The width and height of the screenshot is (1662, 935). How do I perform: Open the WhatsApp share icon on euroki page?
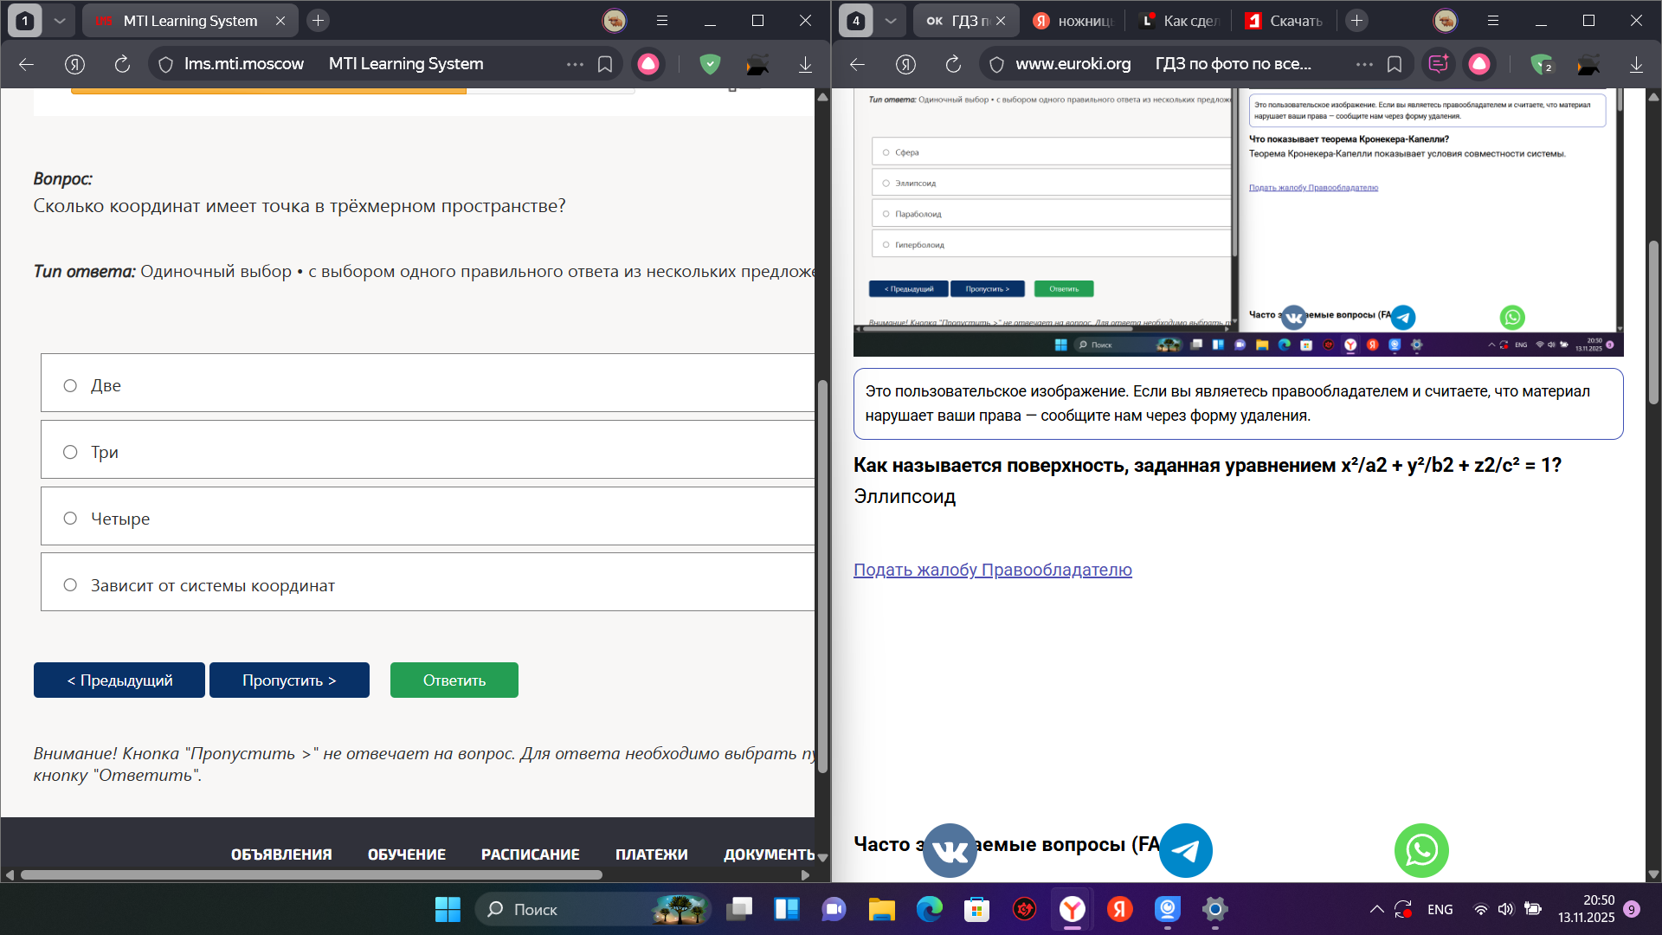coord(1421,850)
